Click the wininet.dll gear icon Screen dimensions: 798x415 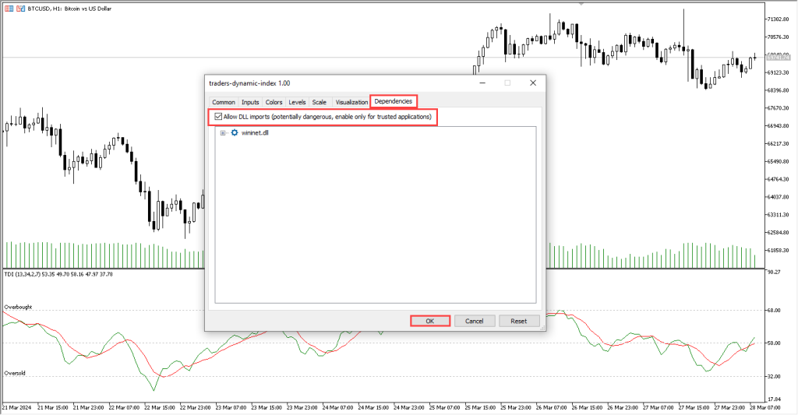click(235, 132)
